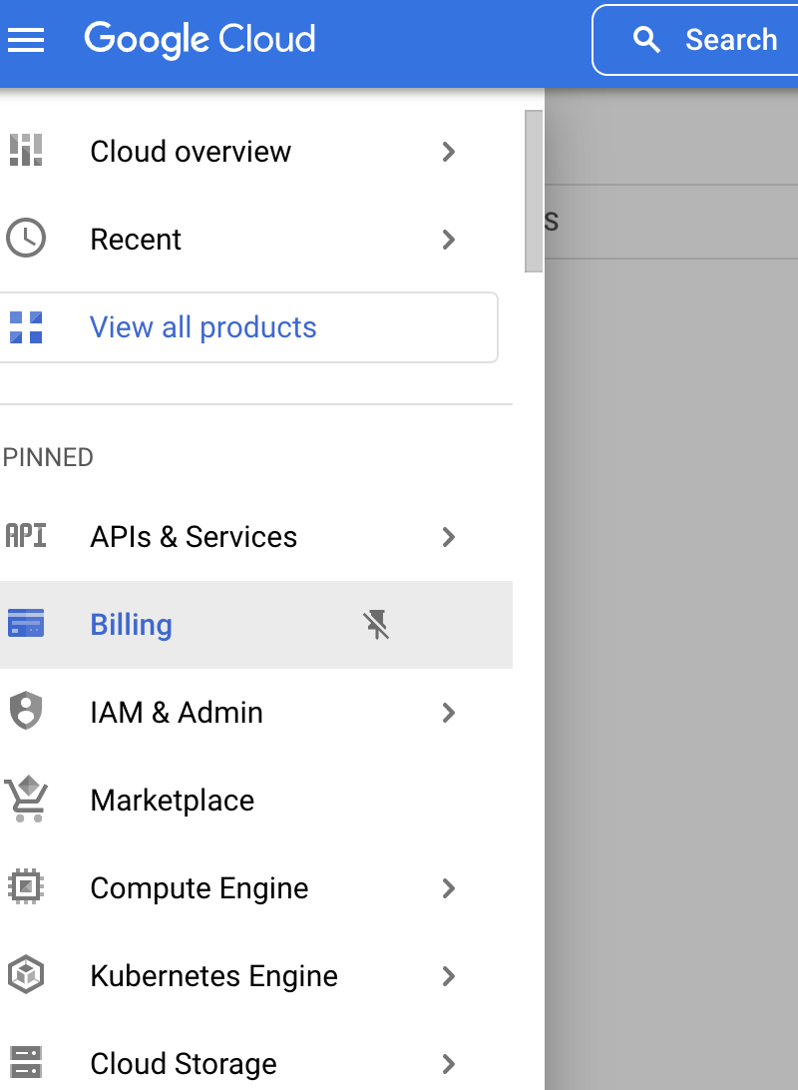Focus the Search input field
This screenshot has height=1090, width=798.
click(696, 40)
